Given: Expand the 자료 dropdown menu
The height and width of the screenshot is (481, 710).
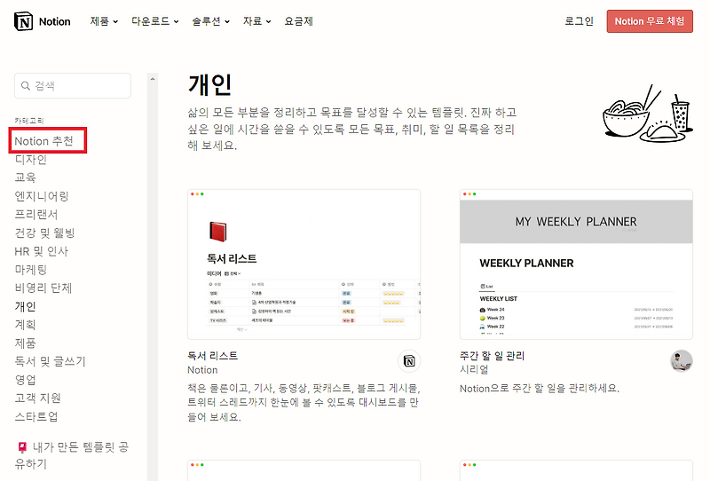Looking at the screenshot, I should pyautogui.click(x=256, y=21).
